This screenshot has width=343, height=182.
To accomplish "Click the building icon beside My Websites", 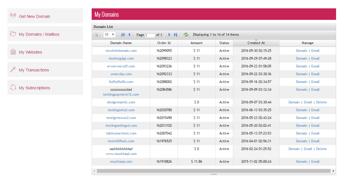I will 13,52.
